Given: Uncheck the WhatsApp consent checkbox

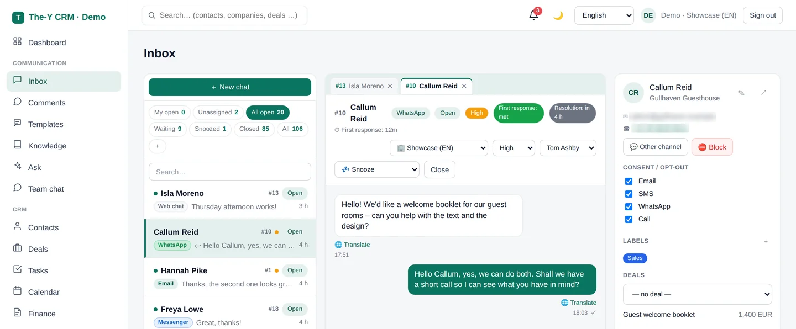Looking at the screenshot, I should point(629,206).
